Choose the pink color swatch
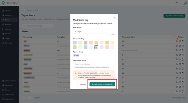Image resolution: width=188 pixels, height=103 pixels. point(107,47)
